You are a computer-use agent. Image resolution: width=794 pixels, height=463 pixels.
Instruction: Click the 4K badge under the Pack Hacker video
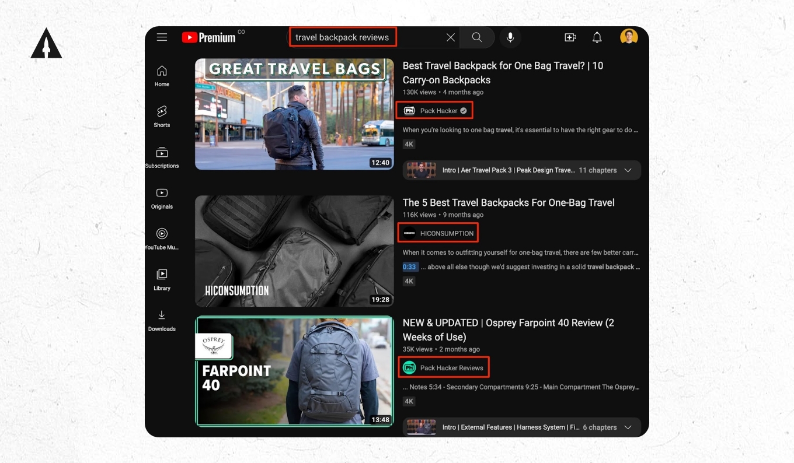(x=409, y=144)
